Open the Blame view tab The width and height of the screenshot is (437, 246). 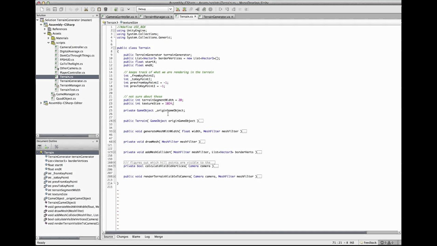click(136, 236)
